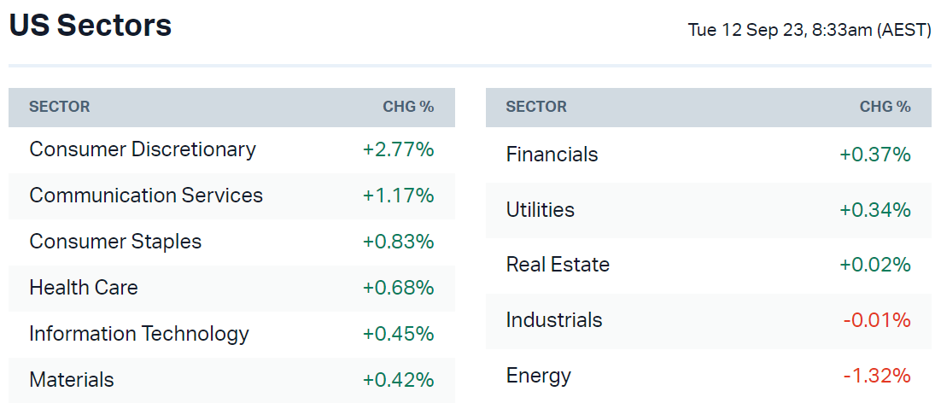This screenshot has width=941, height=403.
Task: Open the Materials sector entry
Action: point(72,379)
